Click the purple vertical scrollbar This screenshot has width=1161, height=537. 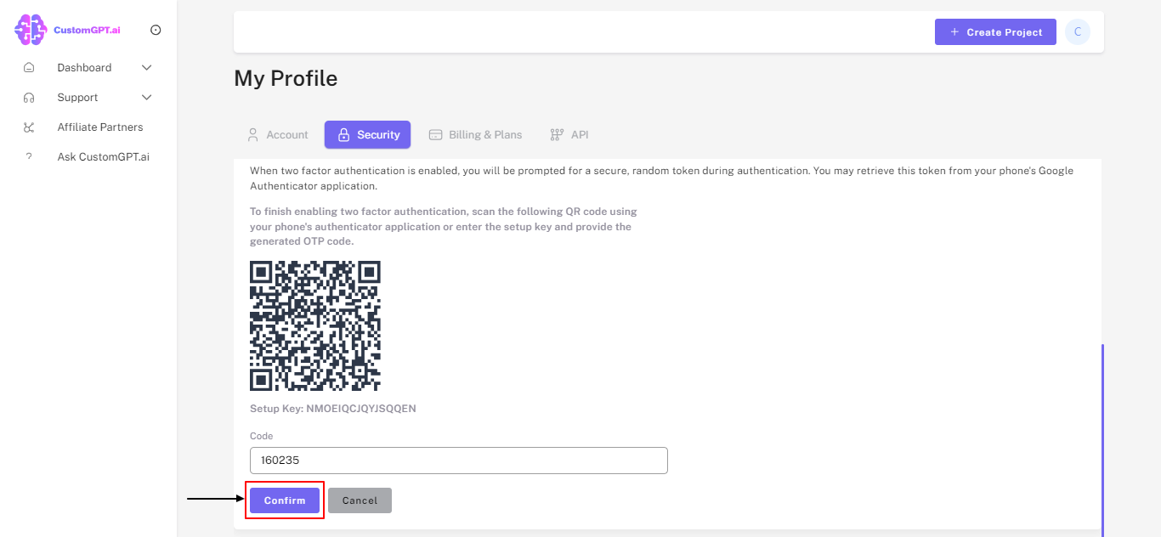click(1102, 438)
